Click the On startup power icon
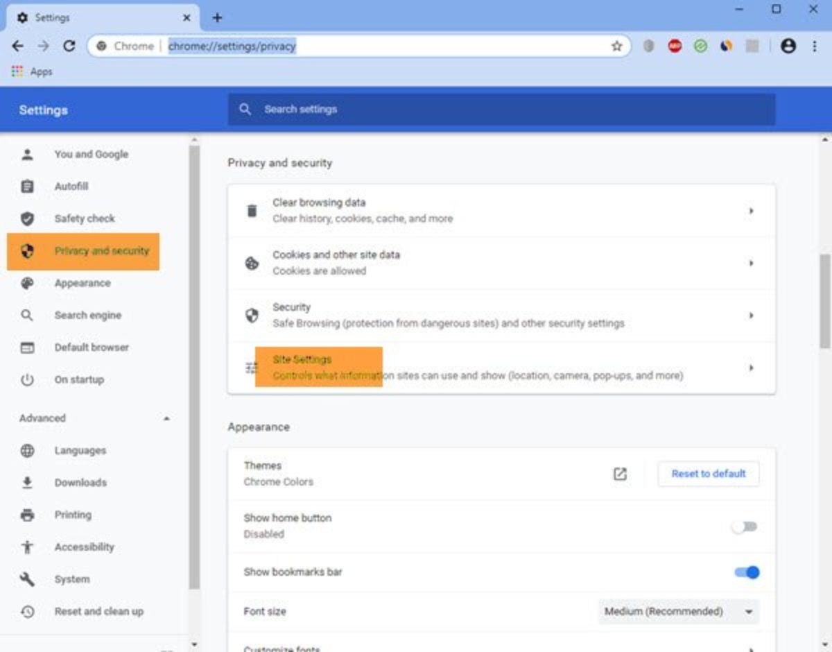 coord(27,379)
